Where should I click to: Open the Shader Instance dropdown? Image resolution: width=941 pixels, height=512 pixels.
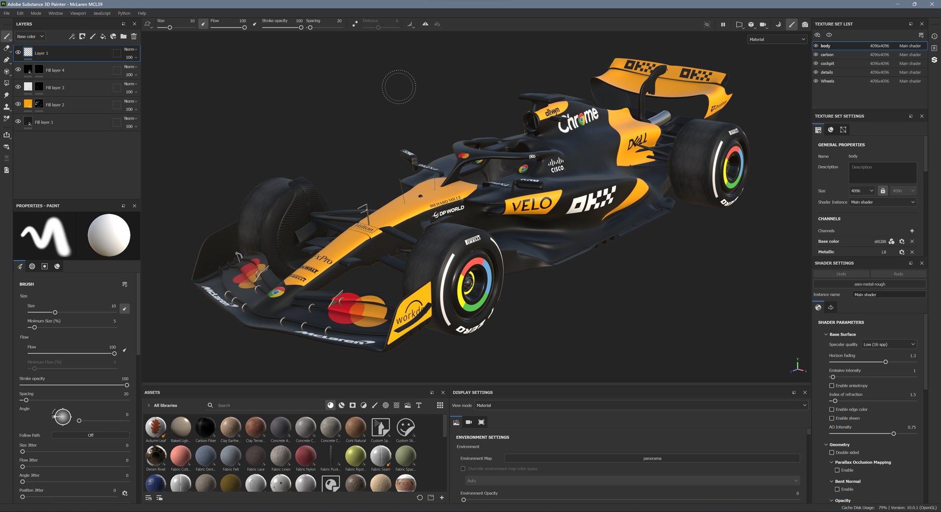(x=883, y=202)
